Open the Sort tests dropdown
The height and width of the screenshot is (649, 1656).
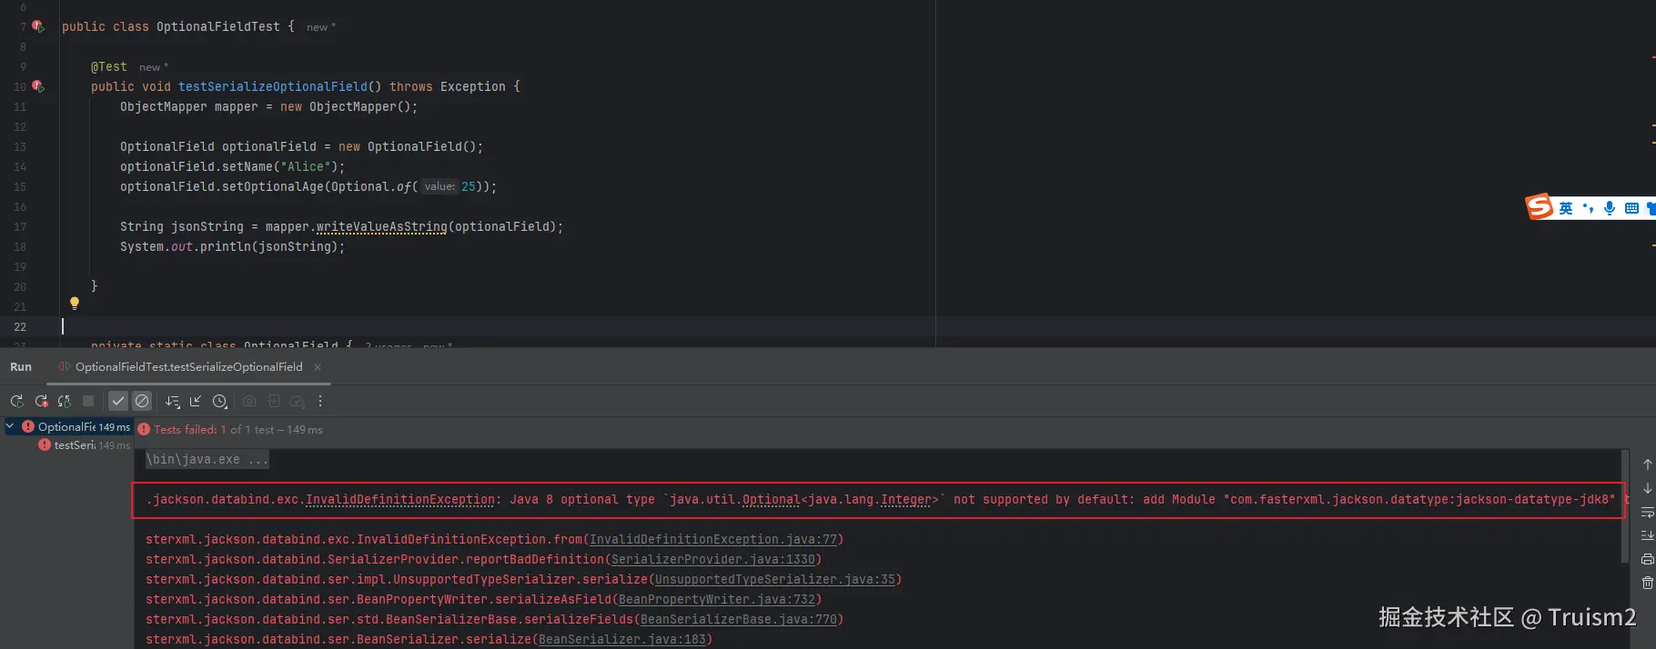(173, 401)
